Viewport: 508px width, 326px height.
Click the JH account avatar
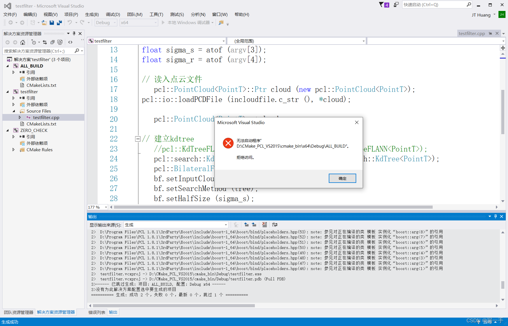click(502, 15)
